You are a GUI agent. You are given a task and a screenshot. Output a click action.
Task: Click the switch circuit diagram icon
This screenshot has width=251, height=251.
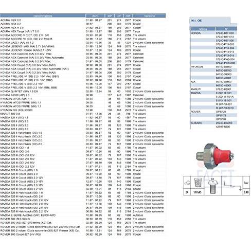pos(233,186)
